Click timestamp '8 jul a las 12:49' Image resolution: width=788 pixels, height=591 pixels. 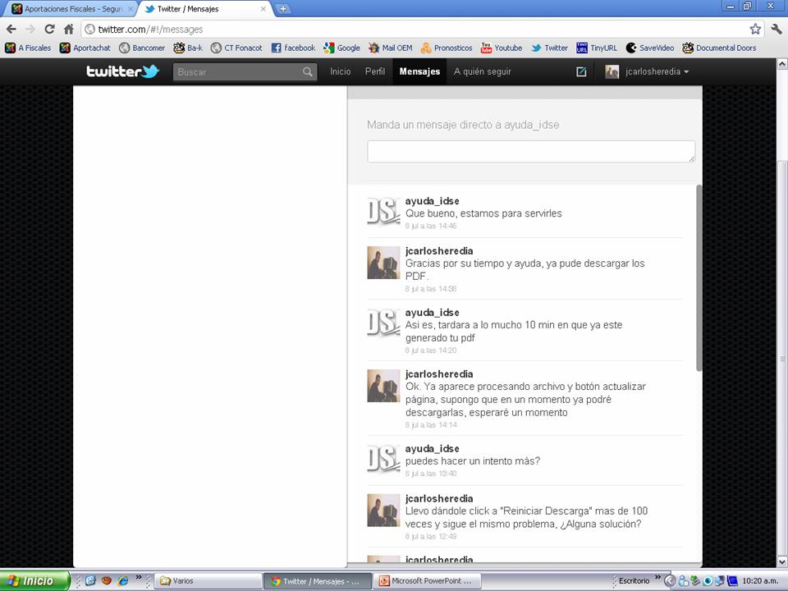(x=431, y=537)
